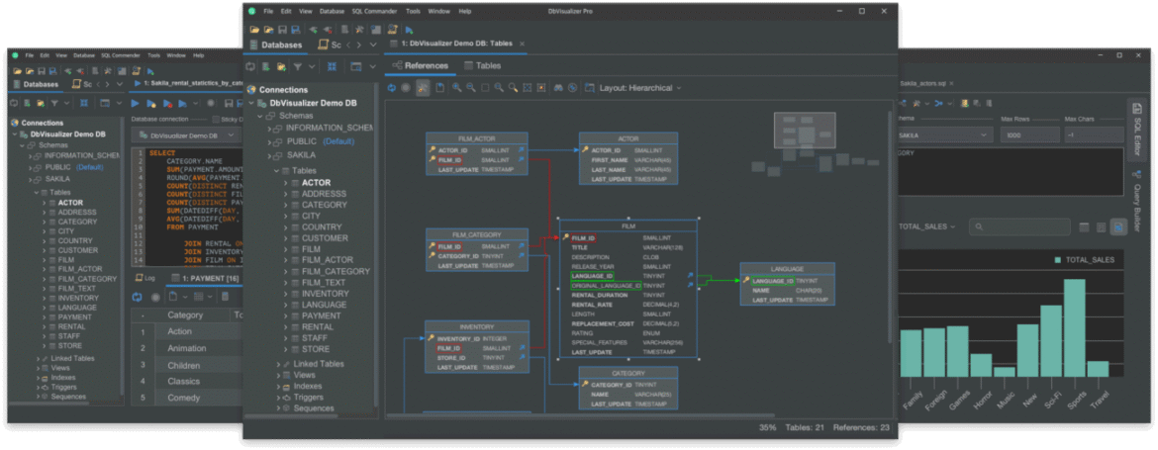Click the Category column header in left window
Image resolution: width=1158 pixels, height=450 pixels.
(x=185, y=315)
